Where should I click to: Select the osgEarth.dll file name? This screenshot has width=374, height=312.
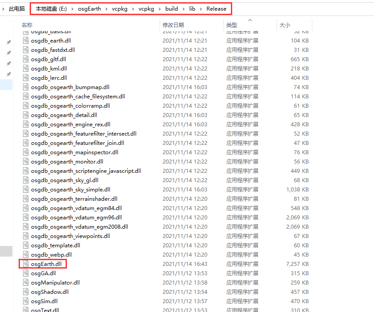click(46, 264)
